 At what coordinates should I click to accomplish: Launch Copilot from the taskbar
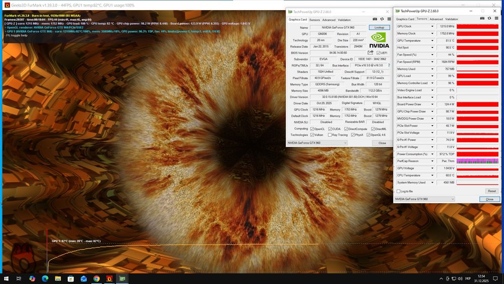click(32, 278)
